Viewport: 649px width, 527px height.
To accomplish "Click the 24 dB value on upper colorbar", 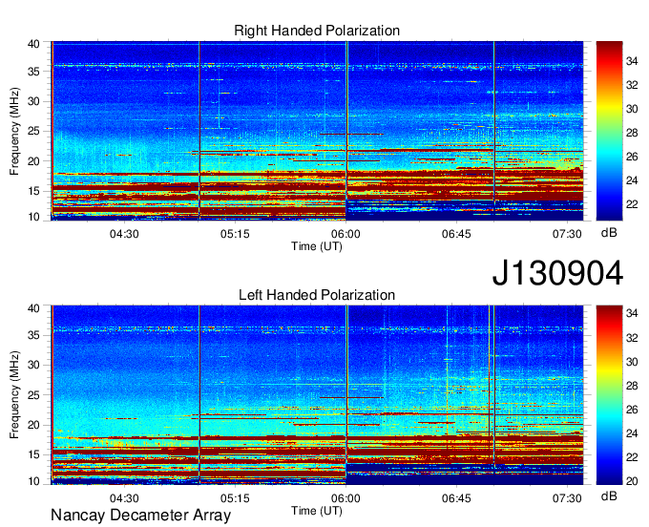I will point(632,180).
